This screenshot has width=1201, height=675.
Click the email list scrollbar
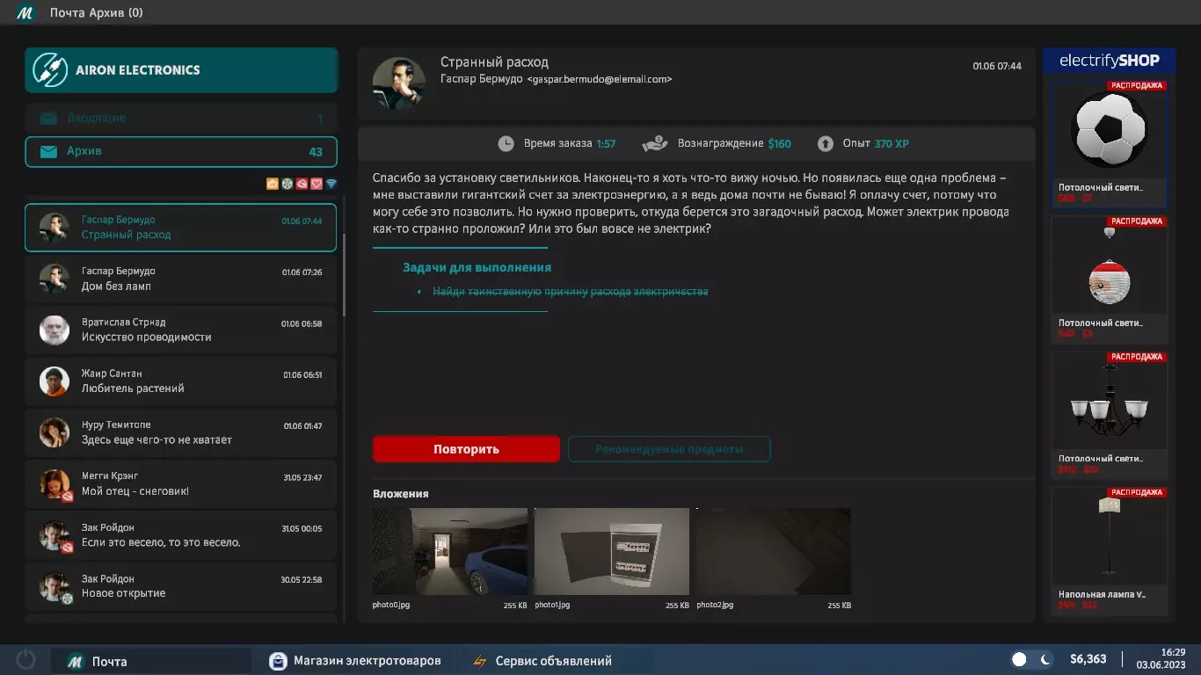coord(344,275)
